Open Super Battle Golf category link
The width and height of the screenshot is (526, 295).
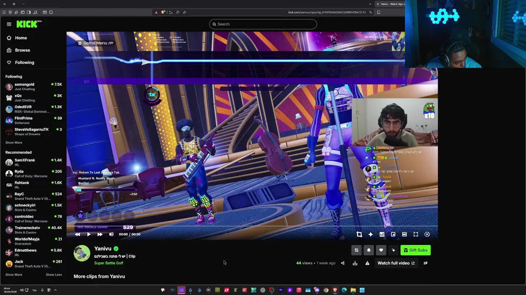tap(108, 263)
